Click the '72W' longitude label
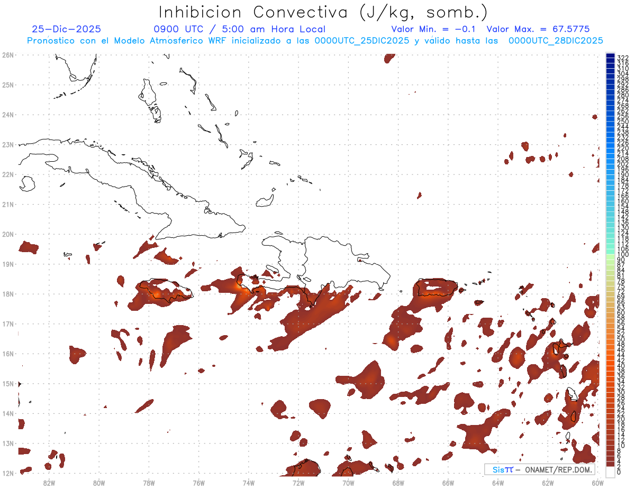The width and height of the screenshot is (635, 490). click(x=298, y=483)
